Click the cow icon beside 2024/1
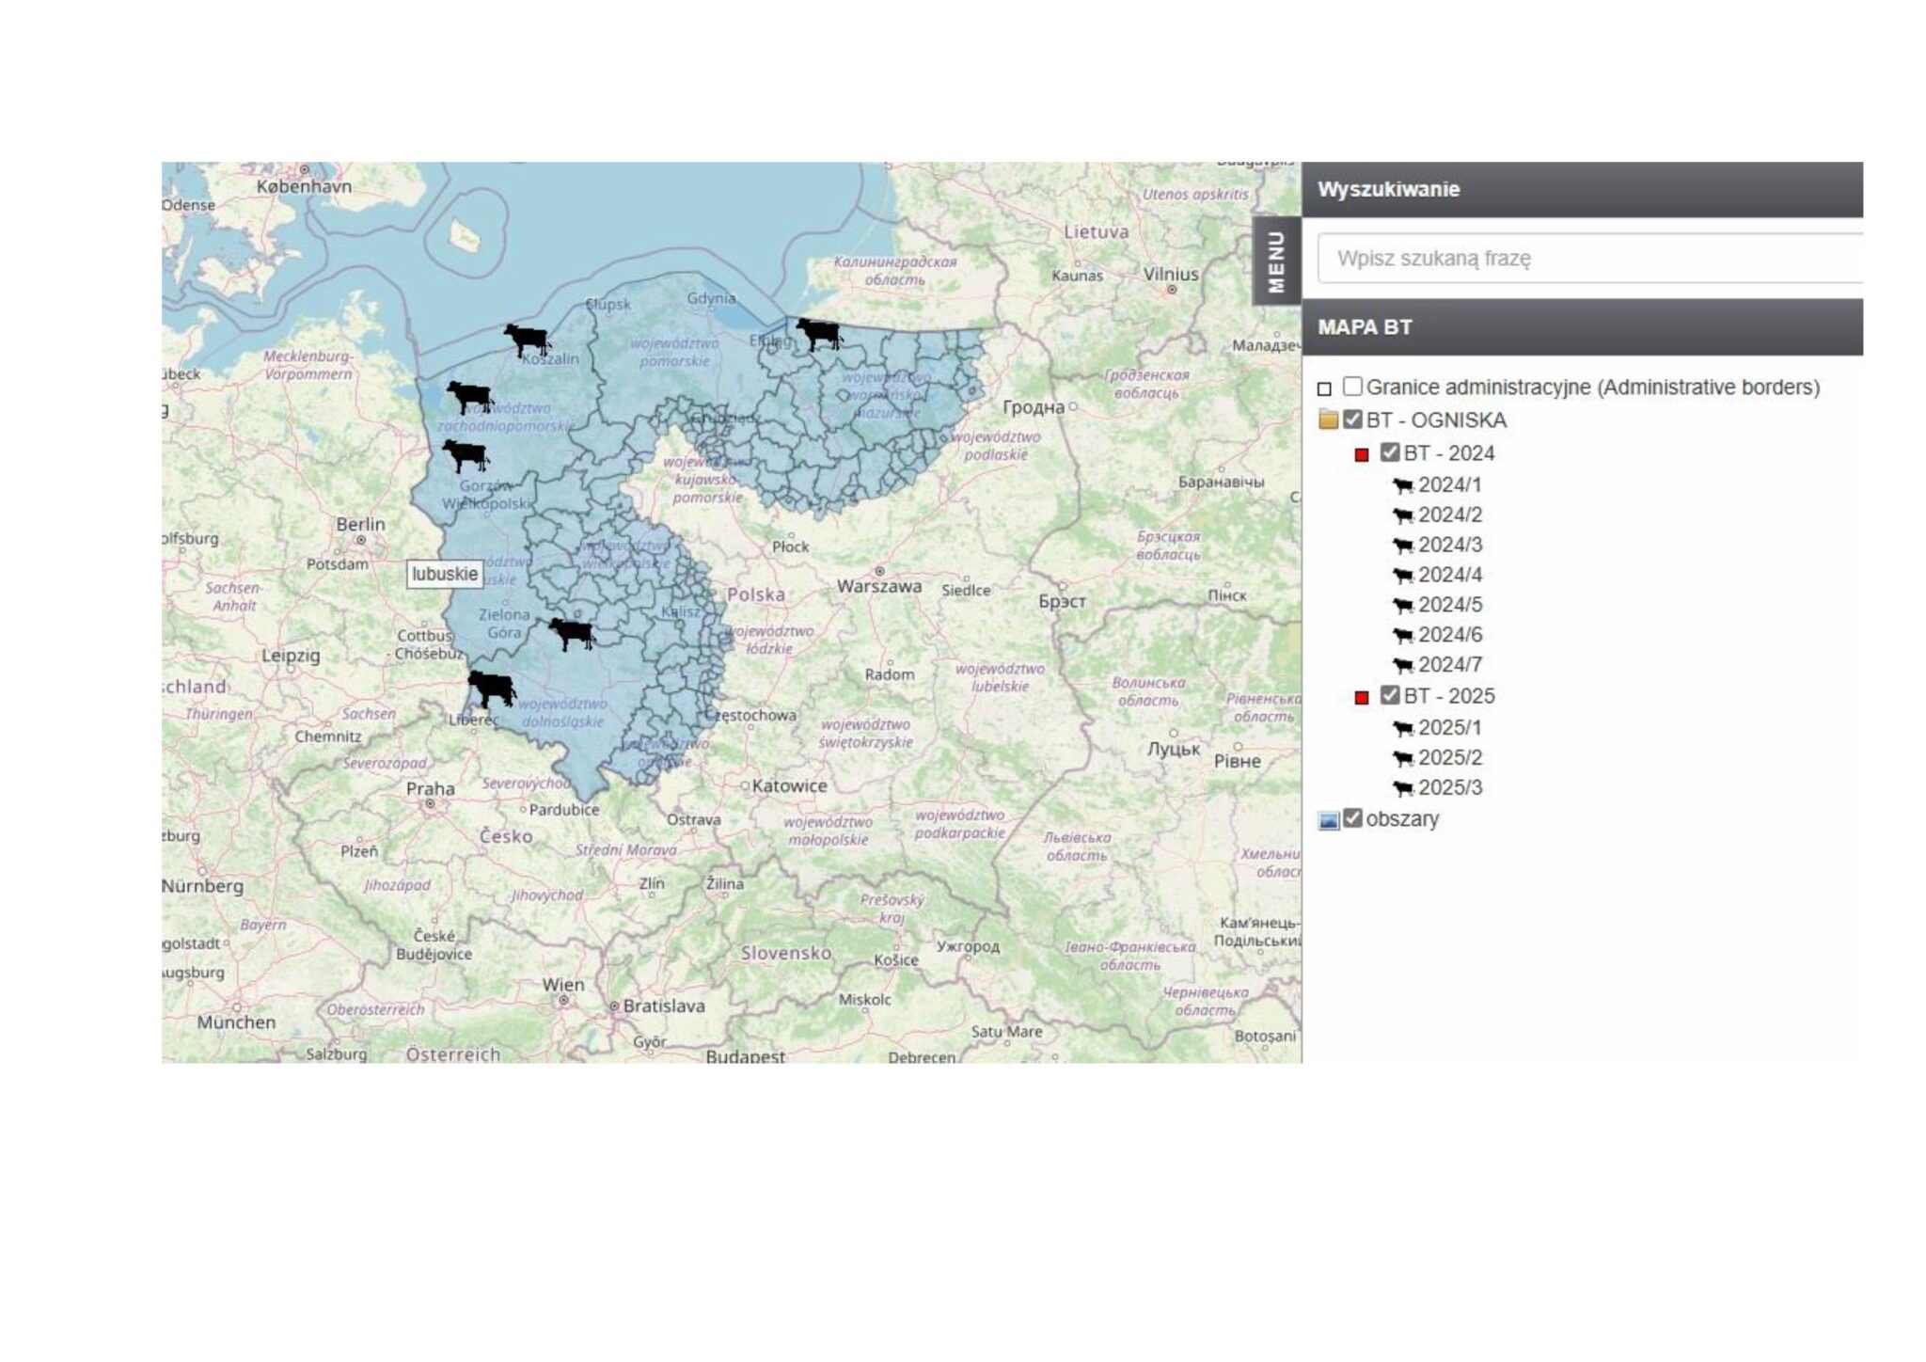Screen dimensions: 1926x1362 [1403, 486]
